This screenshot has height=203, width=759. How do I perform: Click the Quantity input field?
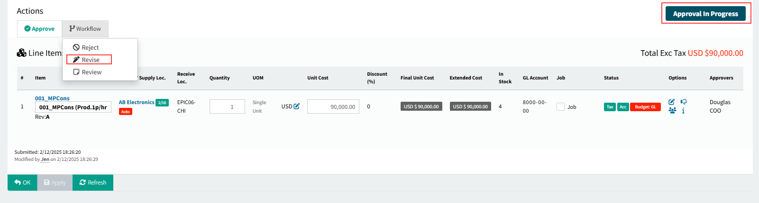227,107
